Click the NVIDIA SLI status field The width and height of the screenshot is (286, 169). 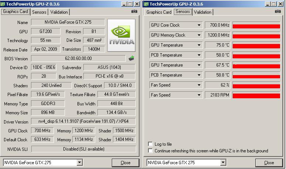click(x=83, y=149)
